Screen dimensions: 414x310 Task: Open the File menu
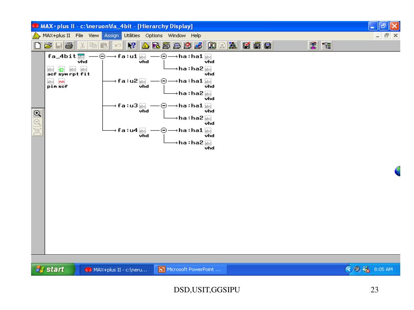79,36
